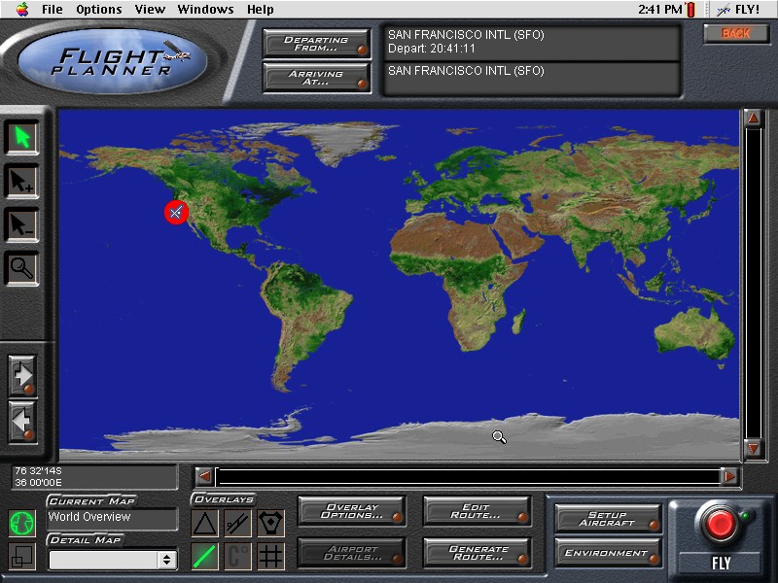The width and height of the screenshot is (778, 583).
Task: Open Overlay Options
Action: [352, 511]
